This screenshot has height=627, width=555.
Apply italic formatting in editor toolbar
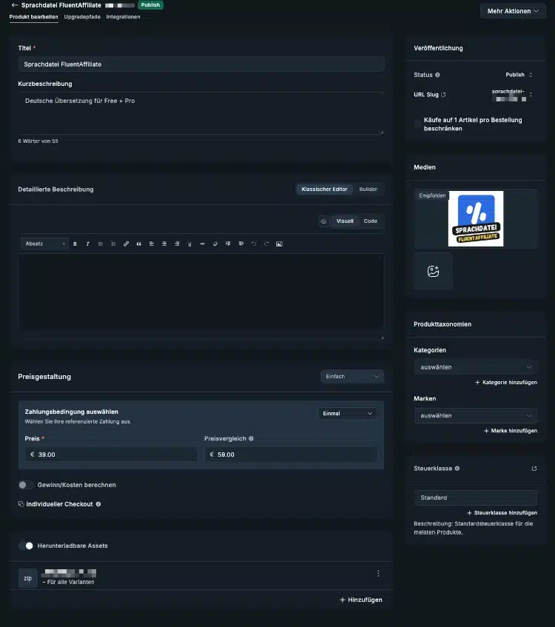pyautogui.click(x=87, y=244)
